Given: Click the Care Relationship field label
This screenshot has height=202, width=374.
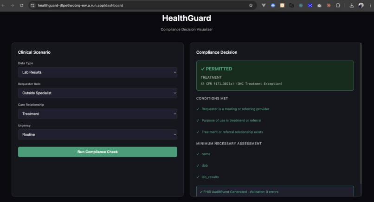Looking at the screenshot, I should (x=31, y=105).
